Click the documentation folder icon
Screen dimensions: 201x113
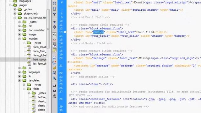point(24,30)
